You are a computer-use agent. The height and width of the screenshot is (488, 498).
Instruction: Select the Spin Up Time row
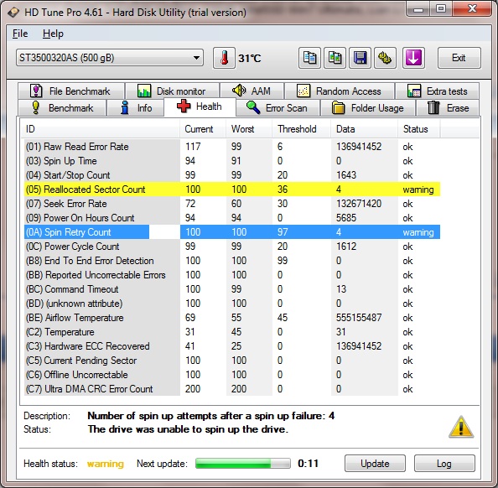point(232,161)
